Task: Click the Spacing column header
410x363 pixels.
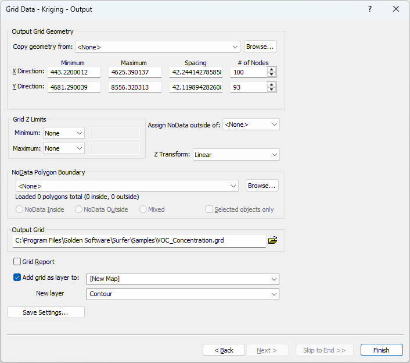Action: 196,63
